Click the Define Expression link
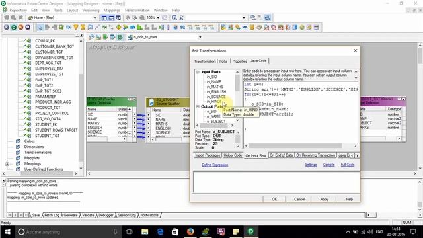 coord(215,165)
